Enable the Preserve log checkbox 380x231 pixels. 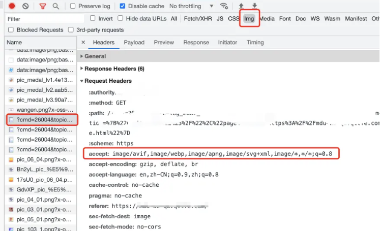tap(73, 6)
